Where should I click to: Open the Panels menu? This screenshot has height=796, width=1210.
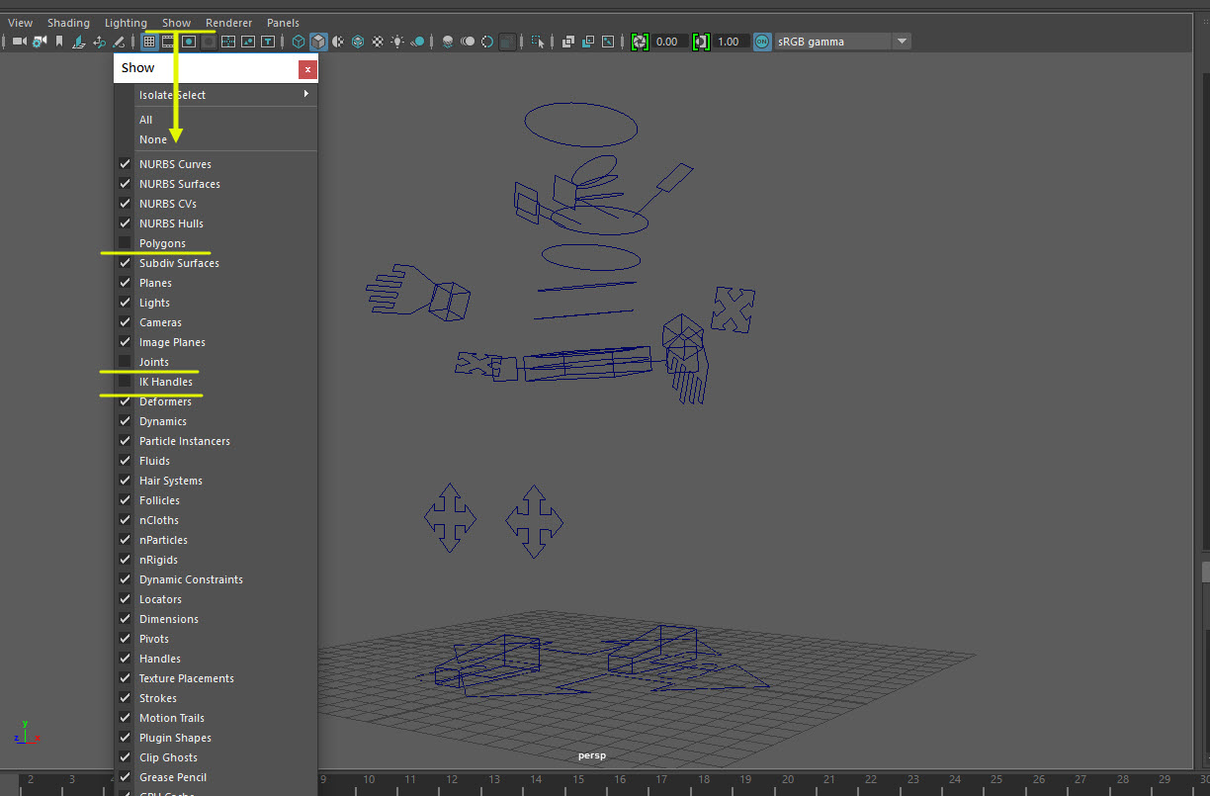point(283,22)
